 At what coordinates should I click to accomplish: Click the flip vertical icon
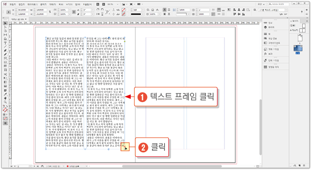102,14
